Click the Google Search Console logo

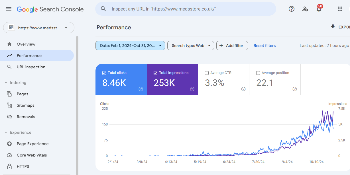50,9
